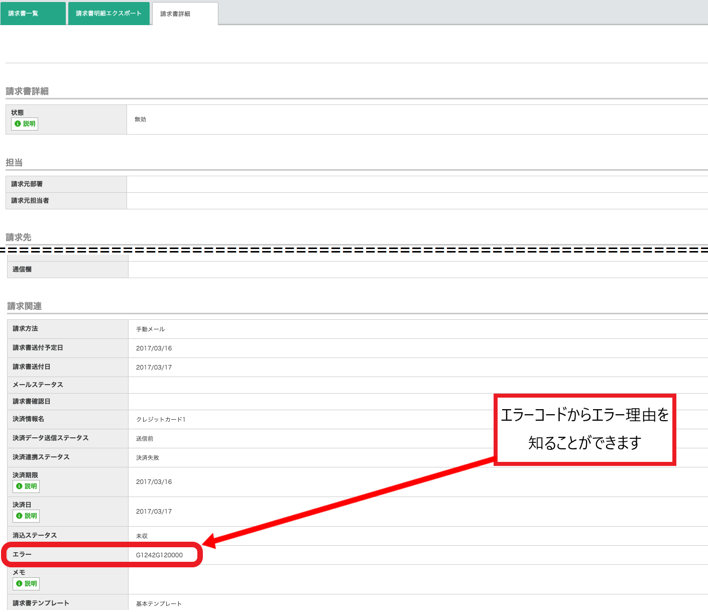
Task: Click the empty 通信欄 value cell
Action: coord(417,270)
